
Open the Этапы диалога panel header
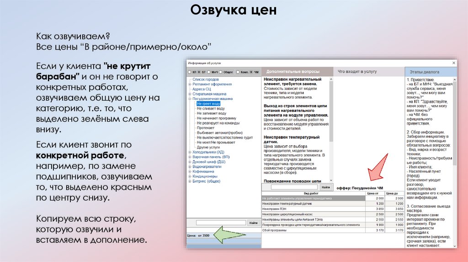coord(431,72)
